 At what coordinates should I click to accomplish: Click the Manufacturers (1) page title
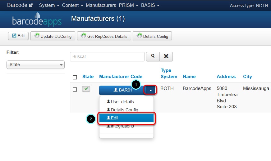[x=98, y=19]
